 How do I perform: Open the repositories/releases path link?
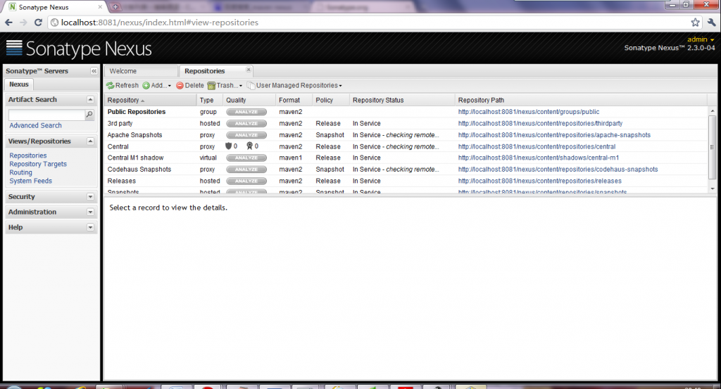click(x=540, y=181)
